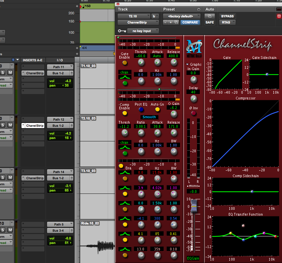Click the INSERTS A-E column header

pyautogui.click(x=32, y=60)
